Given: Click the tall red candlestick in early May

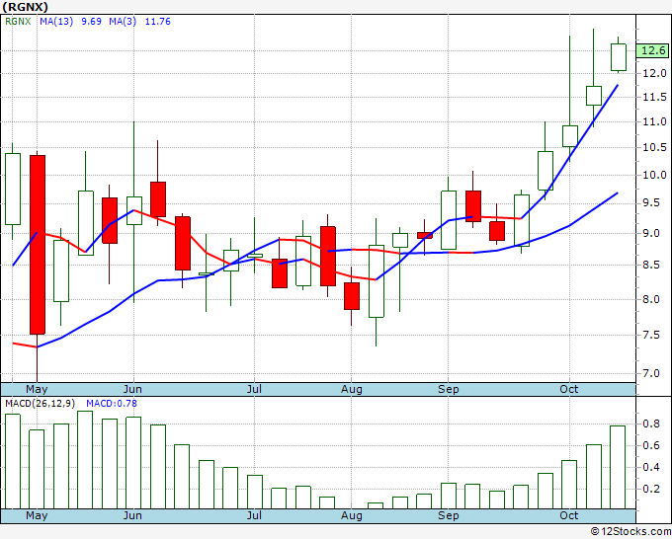Looking at the screenshot, I should tap(38, 245).
